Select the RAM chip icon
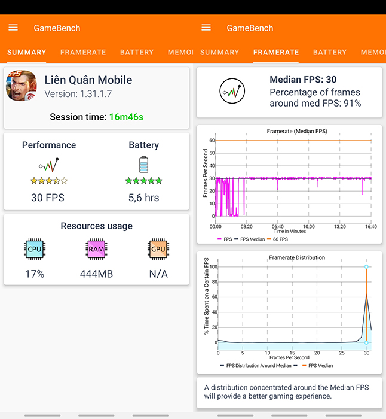The image size is (386, 419). (x=96, y=248)
